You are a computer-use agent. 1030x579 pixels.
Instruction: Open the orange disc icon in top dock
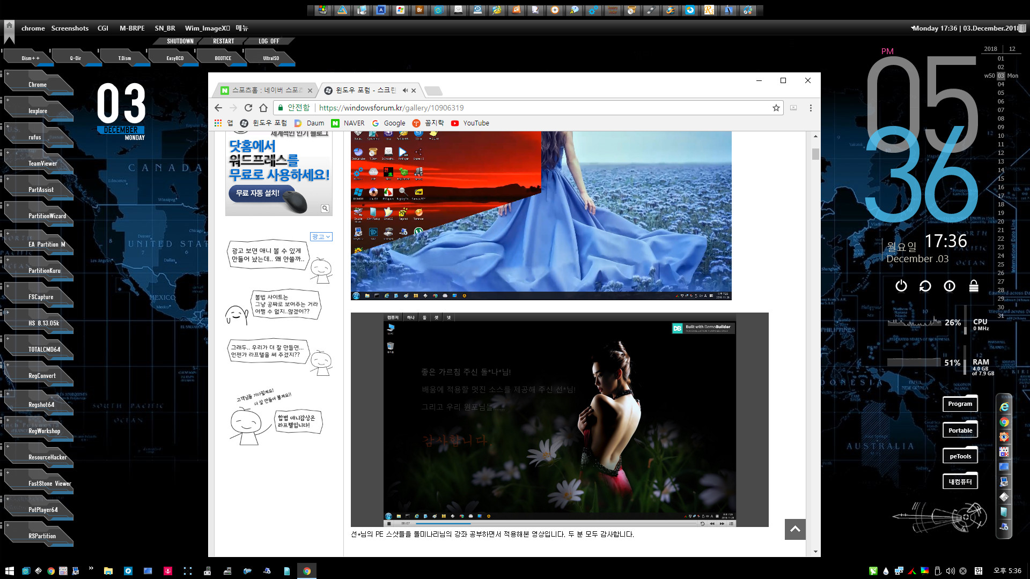click(x=555, y=10)
